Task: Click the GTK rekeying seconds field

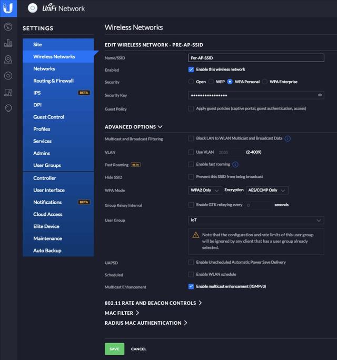Action: click(258, 205)
